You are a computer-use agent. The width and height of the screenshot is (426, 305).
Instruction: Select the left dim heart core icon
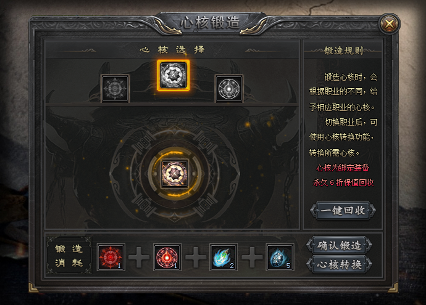pyautogui.click(x=115, y=89)
